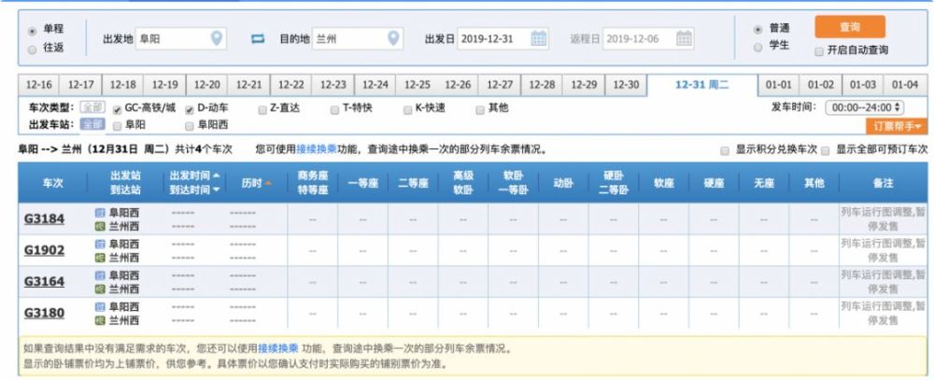Expand the 订票帮手 panel
The width and height of the screenshot is (934, 380).
(x=897, y=126)
